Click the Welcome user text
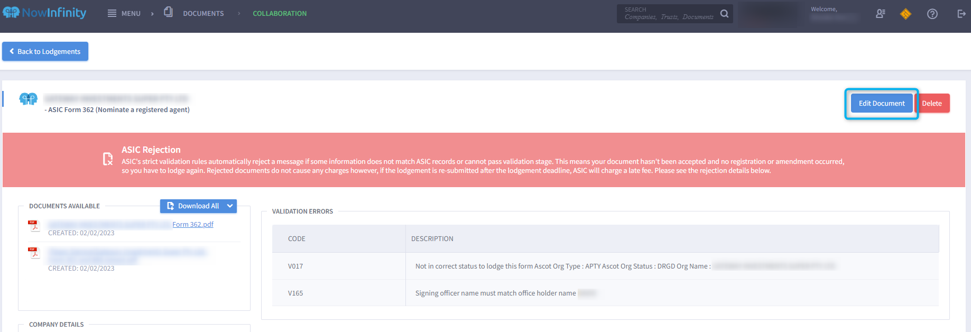 824,9
